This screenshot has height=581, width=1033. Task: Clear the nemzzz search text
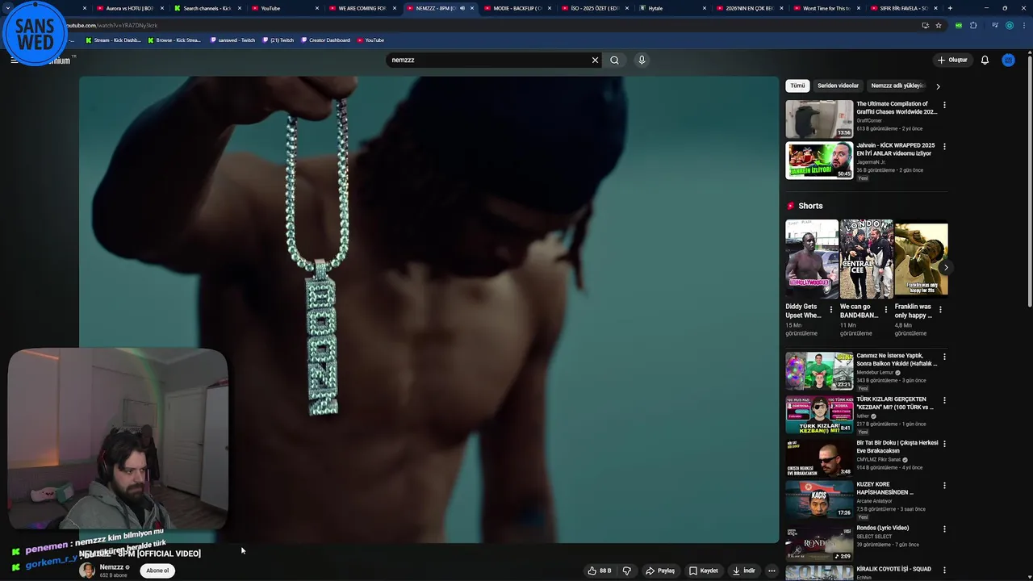click(595, 60)
